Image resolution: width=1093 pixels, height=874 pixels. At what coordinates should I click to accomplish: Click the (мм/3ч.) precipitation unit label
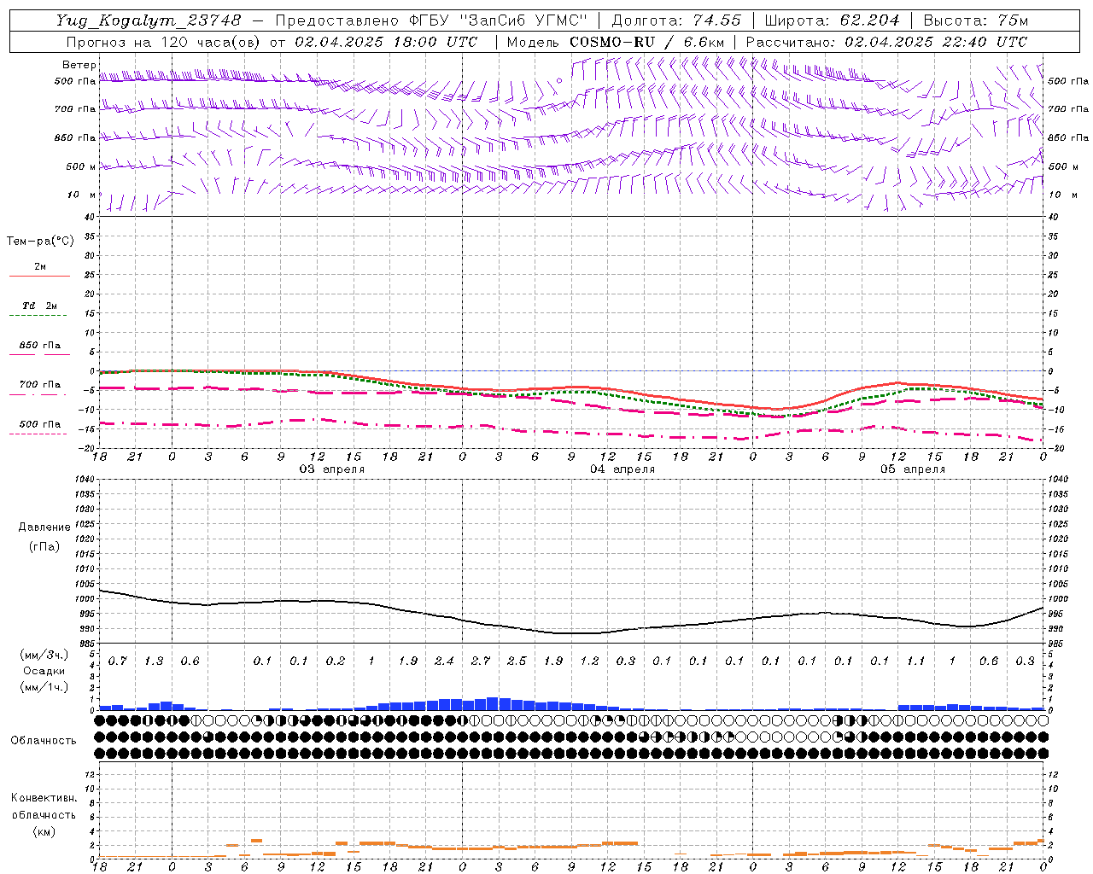44,655
